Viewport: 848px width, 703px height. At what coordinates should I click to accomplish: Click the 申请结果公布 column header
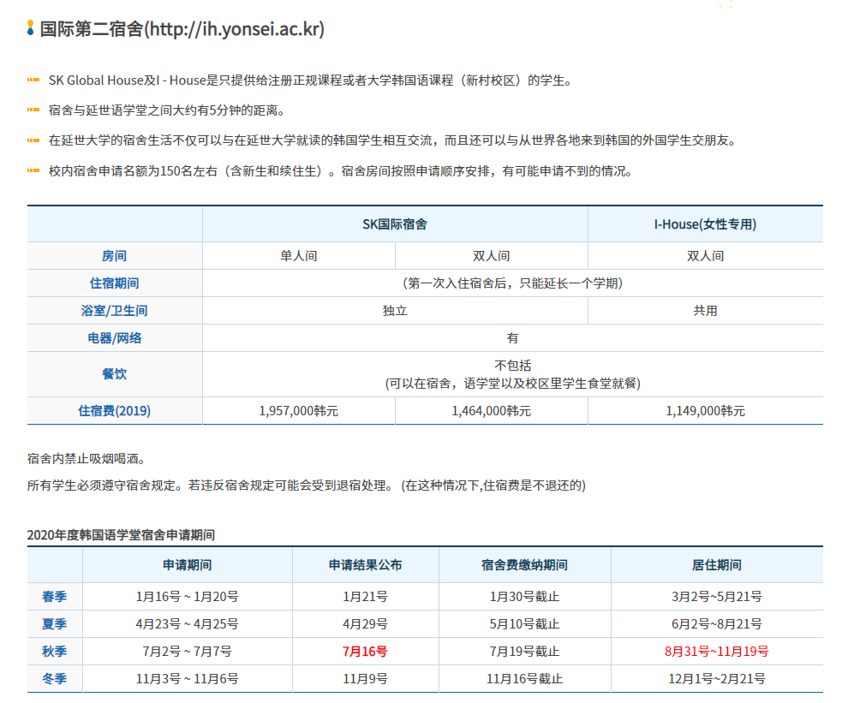click(x=365, y=565)
